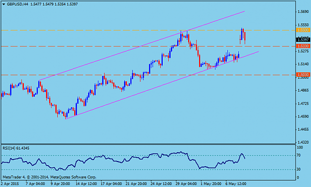The width and height of the screenshot is (311, 187).
Task: Click the RSI(14) 61.4345 indicator label
Action: (x=16, y=148)
